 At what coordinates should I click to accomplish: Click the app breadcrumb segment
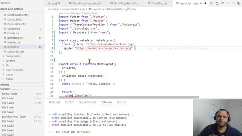click(x=82, y=9)
